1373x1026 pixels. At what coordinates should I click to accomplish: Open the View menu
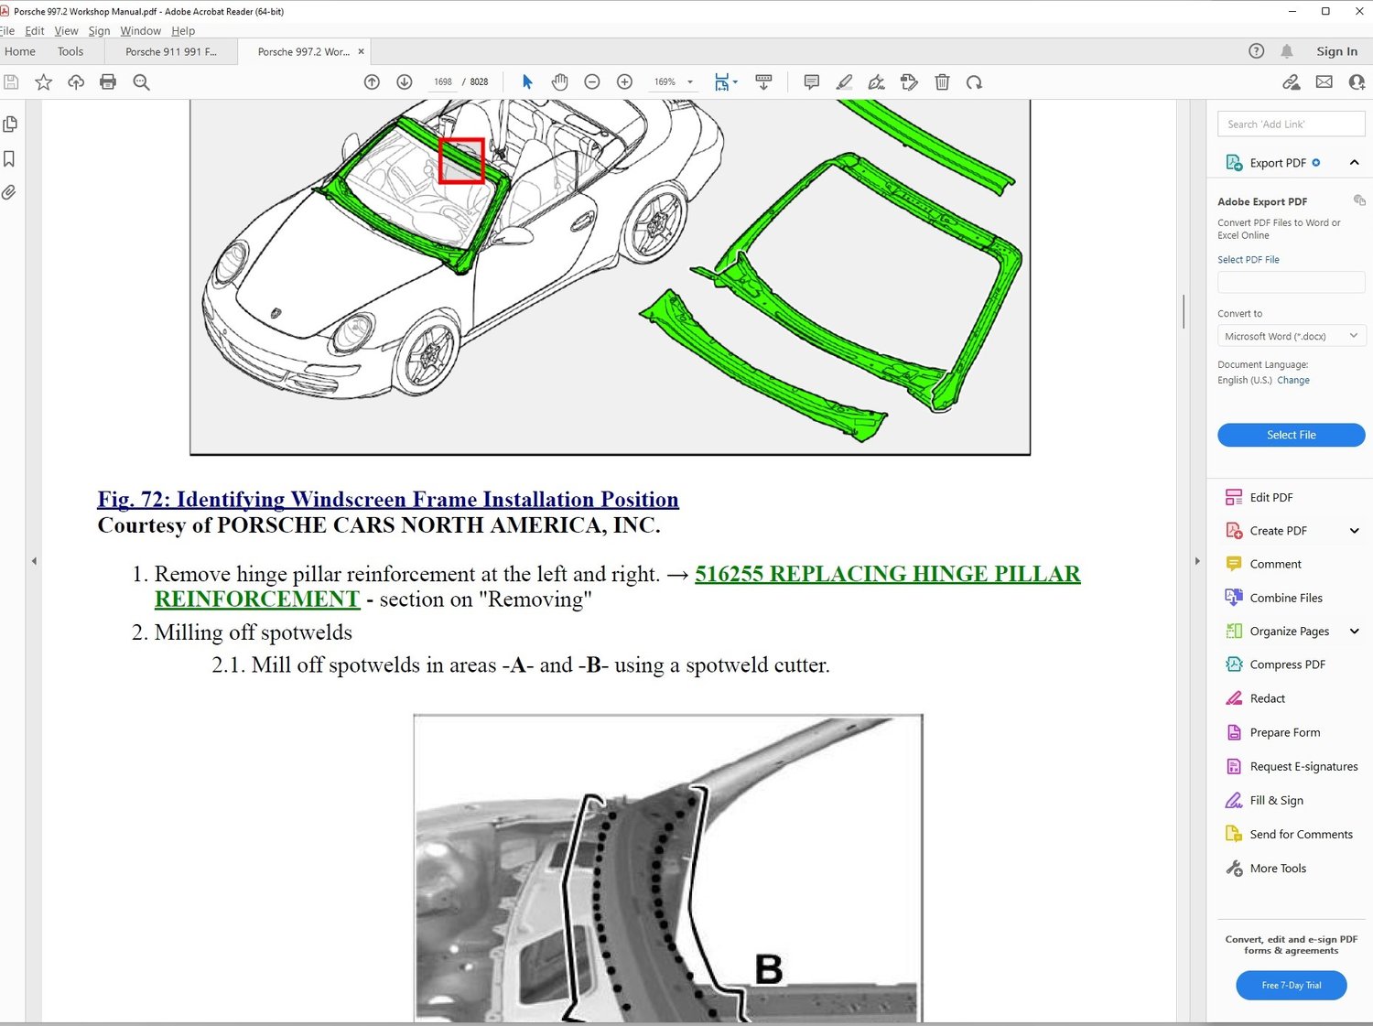click(x=66, y=31)
